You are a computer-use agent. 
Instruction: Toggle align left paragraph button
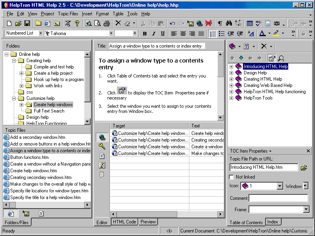tap(174, 33)
